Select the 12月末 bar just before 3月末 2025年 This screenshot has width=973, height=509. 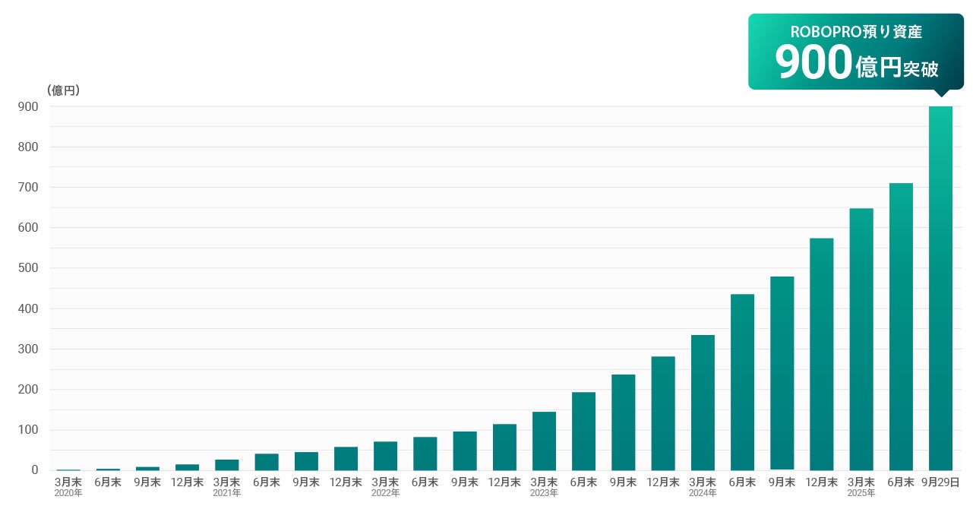pyautogui.click(x=822, y=354)
